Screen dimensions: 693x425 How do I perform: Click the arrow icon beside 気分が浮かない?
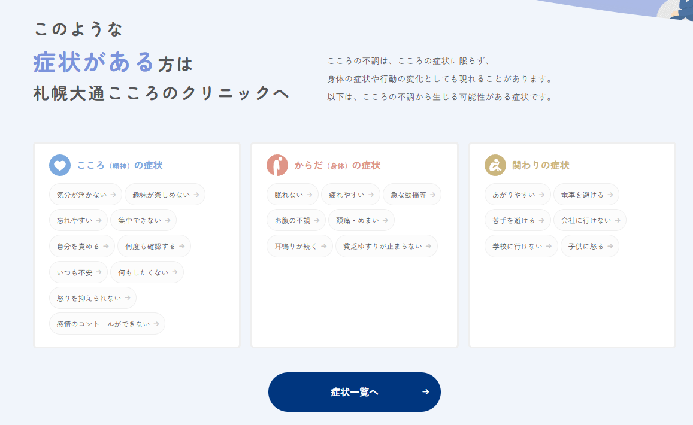[x=113, y=195]
